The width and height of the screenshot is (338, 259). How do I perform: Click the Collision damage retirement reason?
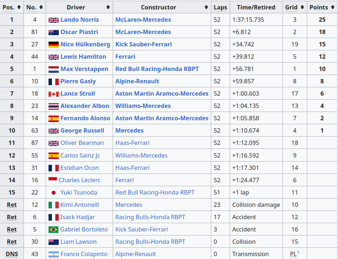click(x=256, y=205)
